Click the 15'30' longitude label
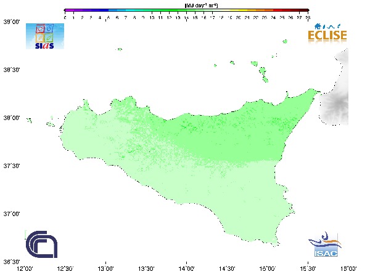 [308, 268]
